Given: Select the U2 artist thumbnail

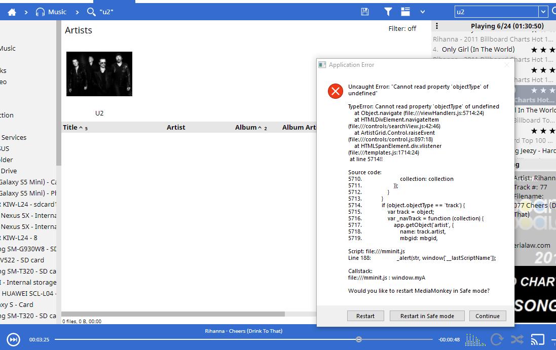Looking at the screenshot, I should click(99, 74).
